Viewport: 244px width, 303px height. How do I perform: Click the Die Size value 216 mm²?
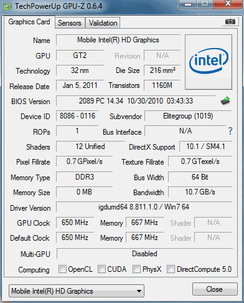(162, 70)
